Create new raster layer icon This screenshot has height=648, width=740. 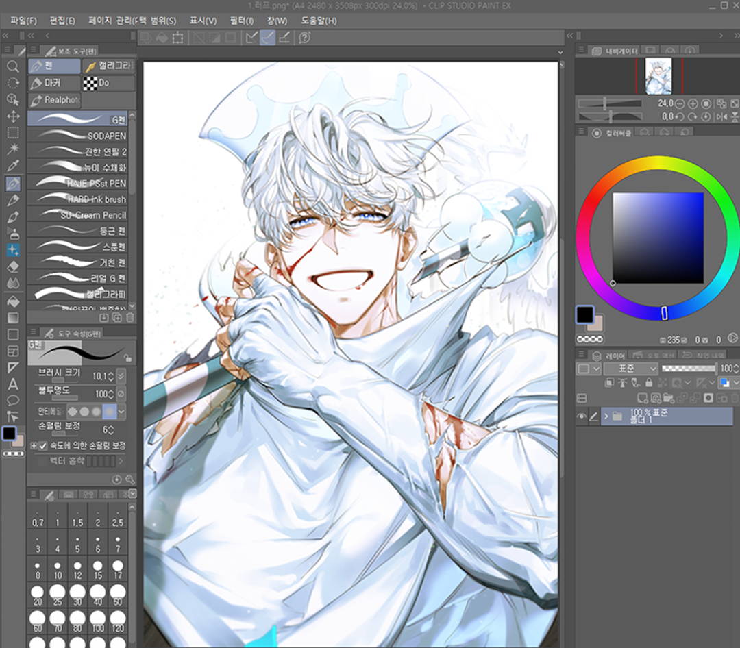(x=642, y=399)
